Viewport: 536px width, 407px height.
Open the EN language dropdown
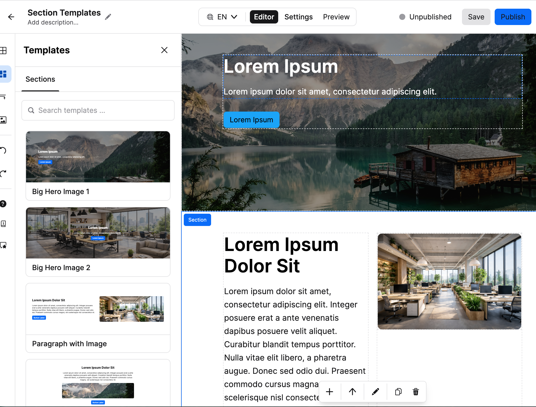coord(222,17)
